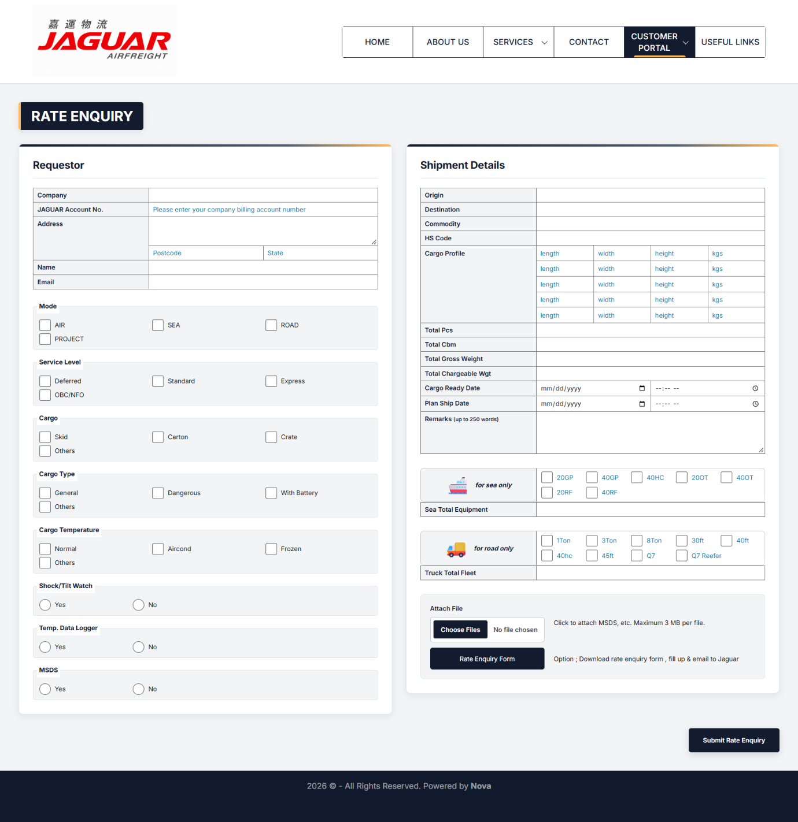Click clock icon for Plan Ship time

pos(755,404)
